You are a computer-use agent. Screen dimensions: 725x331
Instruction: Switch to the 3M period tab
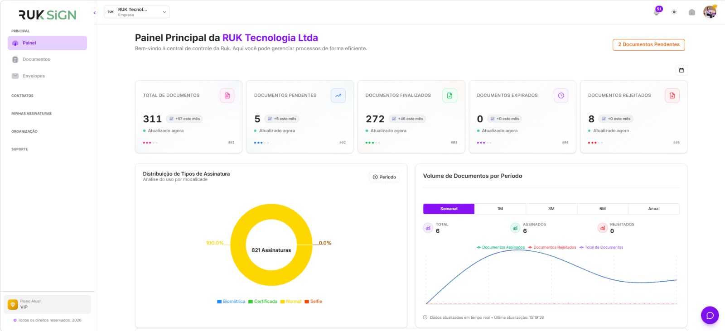click(551, 209)
